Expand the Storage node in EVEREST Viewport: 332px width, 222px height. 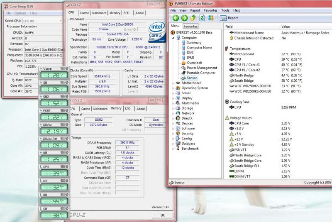[173, 108]
